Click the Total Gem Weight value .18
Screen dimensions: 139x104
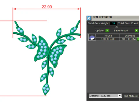[x=113, y=23]
